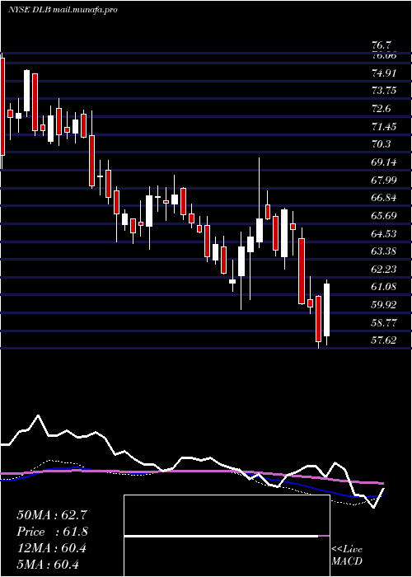Click the 64.53 price axis label
The height and width of the screenshot is (577, 412).
[x=384, y=233]
